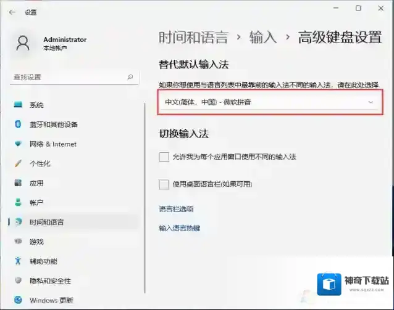Image resolution: width=394 pixels, height=310 pixels.
Task: Toggle 使用桌面语言栏(如果可用) checkbox
Action: [x=164, y=184]
